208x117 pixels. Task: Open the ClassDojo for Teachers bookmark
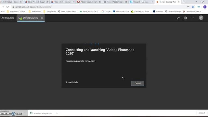coord(141,11)
